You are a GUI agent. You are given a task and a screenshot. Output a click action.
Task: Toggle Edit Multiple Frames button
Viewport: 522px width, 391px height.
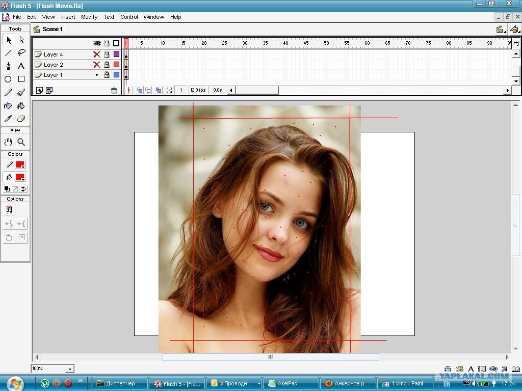click(x=159, y=90)
